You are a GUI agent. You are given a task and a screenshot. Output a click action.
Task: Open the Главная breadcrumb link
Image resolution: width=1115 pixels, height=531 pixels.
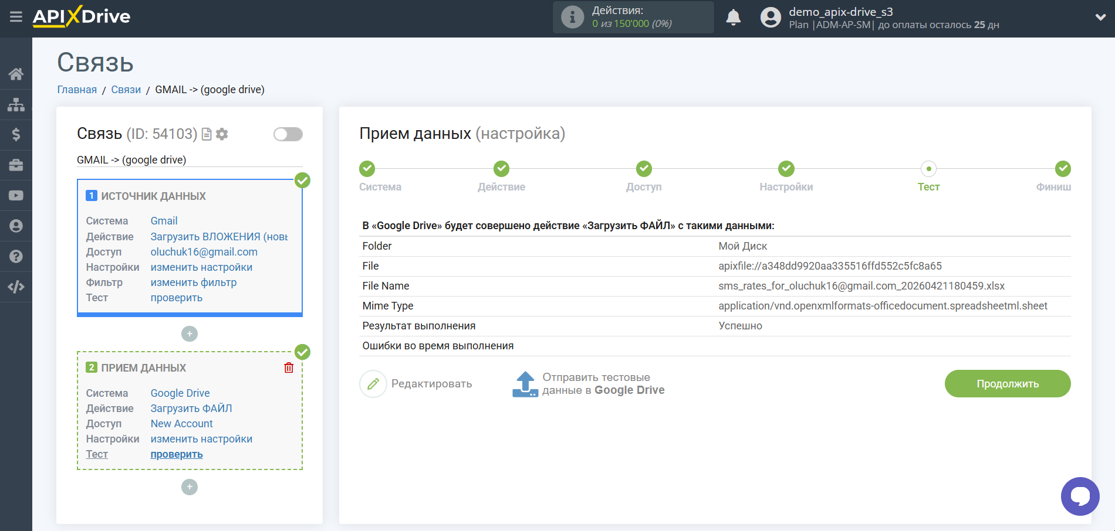point(77,90)
